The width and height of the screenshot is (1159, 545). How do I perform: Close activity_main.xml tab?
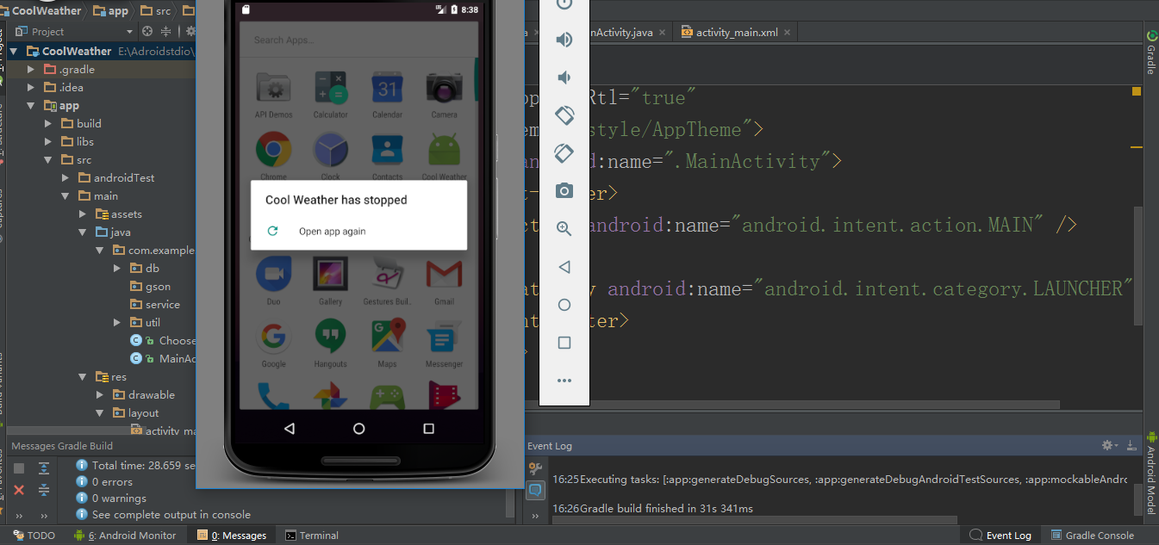coord(788,32)
